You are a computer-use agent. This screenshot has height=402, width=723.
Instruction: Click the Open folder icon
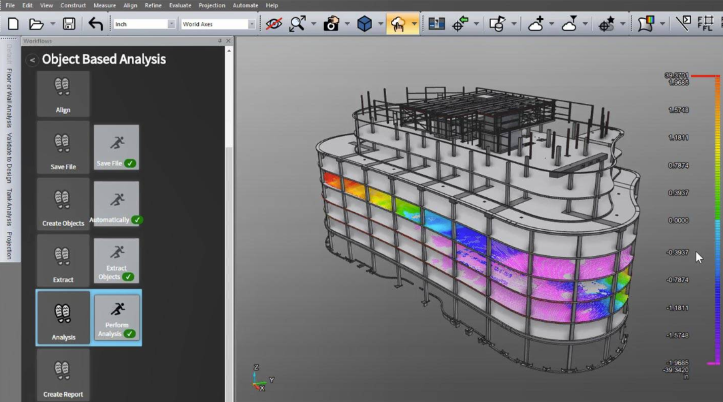click(x=37, y=24)
